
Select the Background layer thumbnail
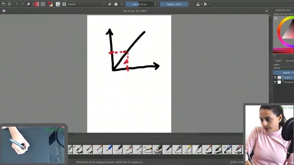click(279, 82)
